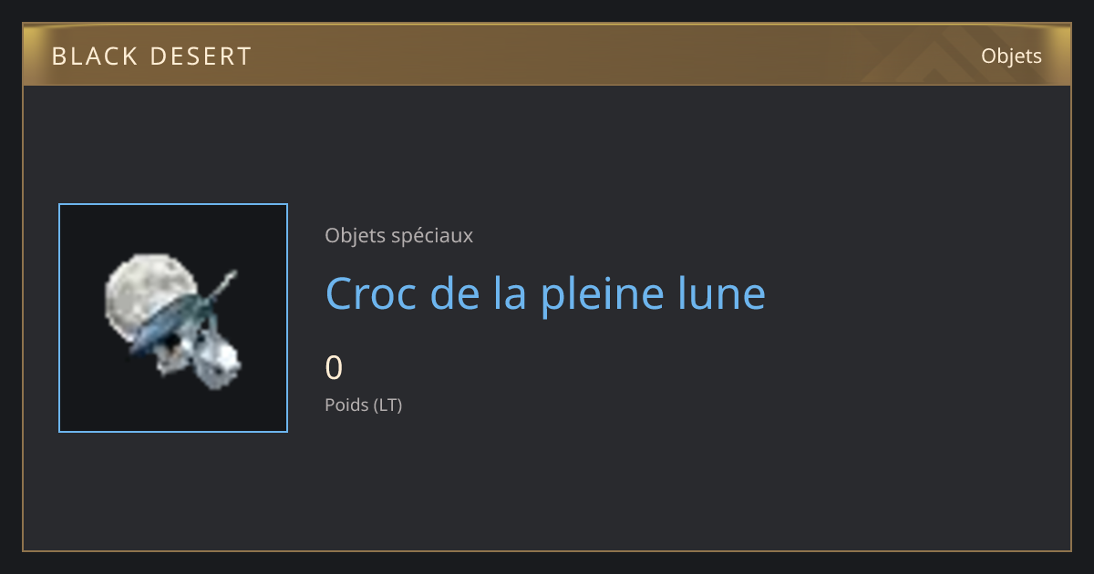Open the Objets spéciaux category
1094x574 pixels.
coord(398,235)
